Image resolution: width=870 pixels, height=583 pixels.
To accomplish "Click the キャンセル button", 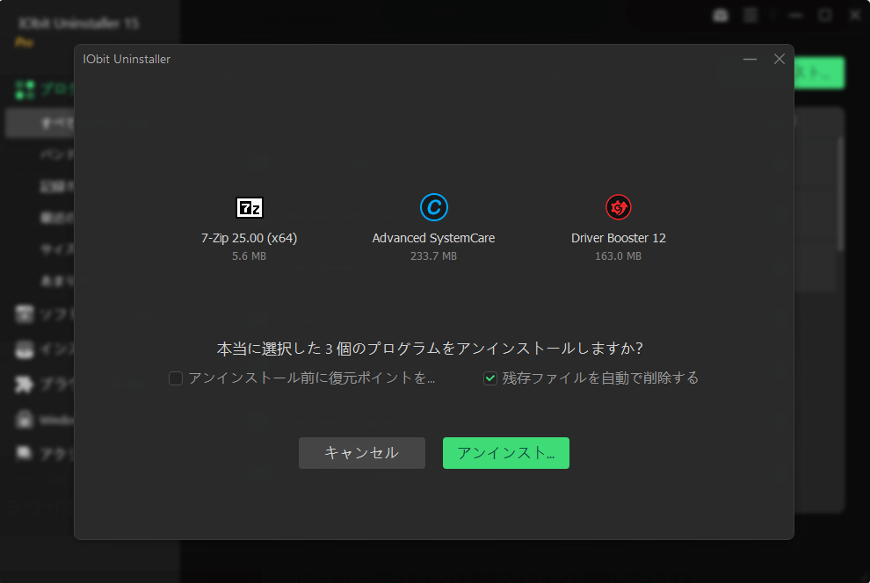I will pos(362,453).
